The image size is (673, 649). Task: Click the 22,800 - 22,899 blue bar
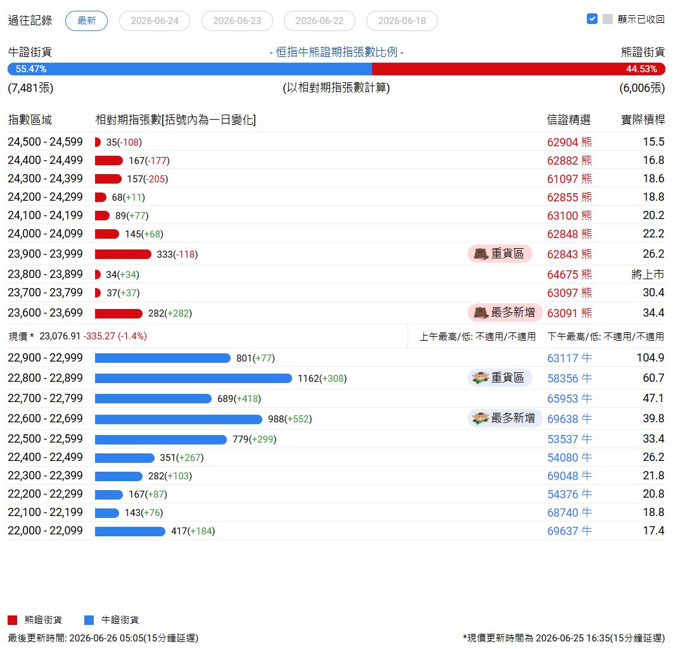[x=193, y=379]
